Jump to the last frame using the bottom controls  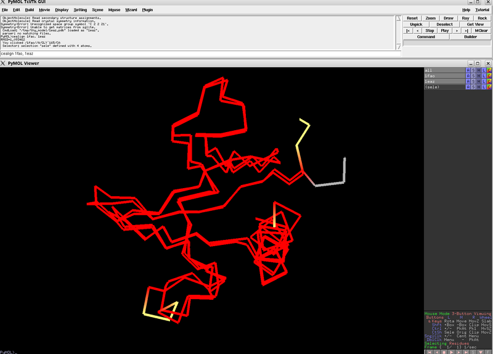(468, 352)
